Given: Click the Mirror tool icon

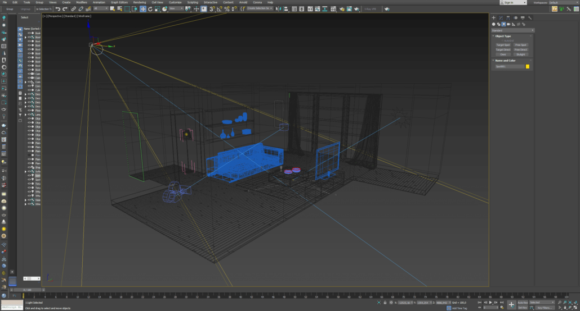Looking at the screenshot, I should tap(278, 9).
